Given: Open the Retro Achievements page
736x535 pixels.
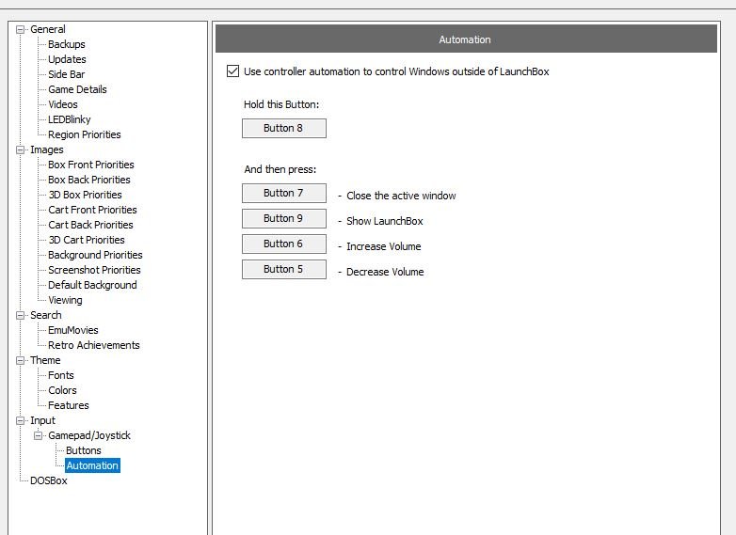Looking at the screenshot, I should [93, 345].
